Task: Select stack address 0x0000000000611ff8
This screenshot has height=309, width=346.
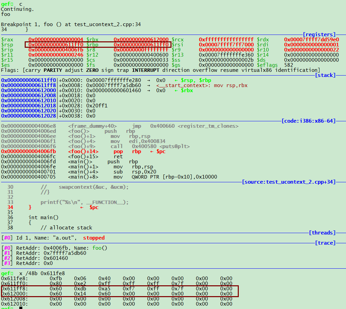Action: (x=29, y=85)
